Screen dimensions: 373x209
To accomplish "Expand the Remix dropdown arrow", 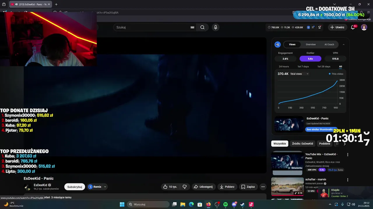I will tap(105, 187).
